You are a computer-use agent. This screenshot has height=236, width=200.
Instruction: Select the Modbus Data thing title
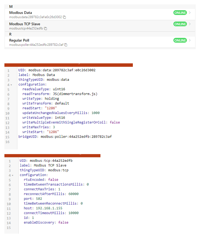pos(21,13)
